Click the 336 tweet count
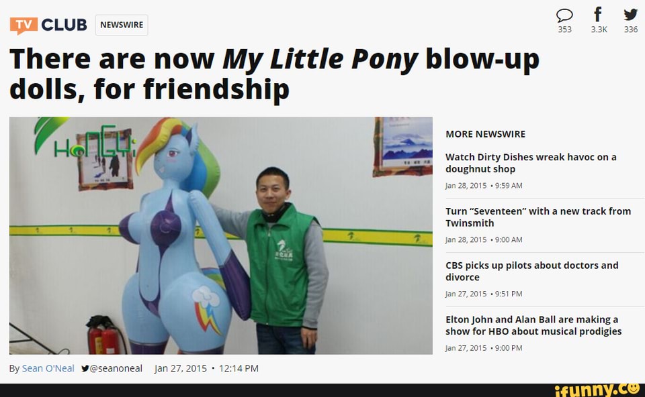This screenshot has height=397, width=645. [x=631, y=30]
